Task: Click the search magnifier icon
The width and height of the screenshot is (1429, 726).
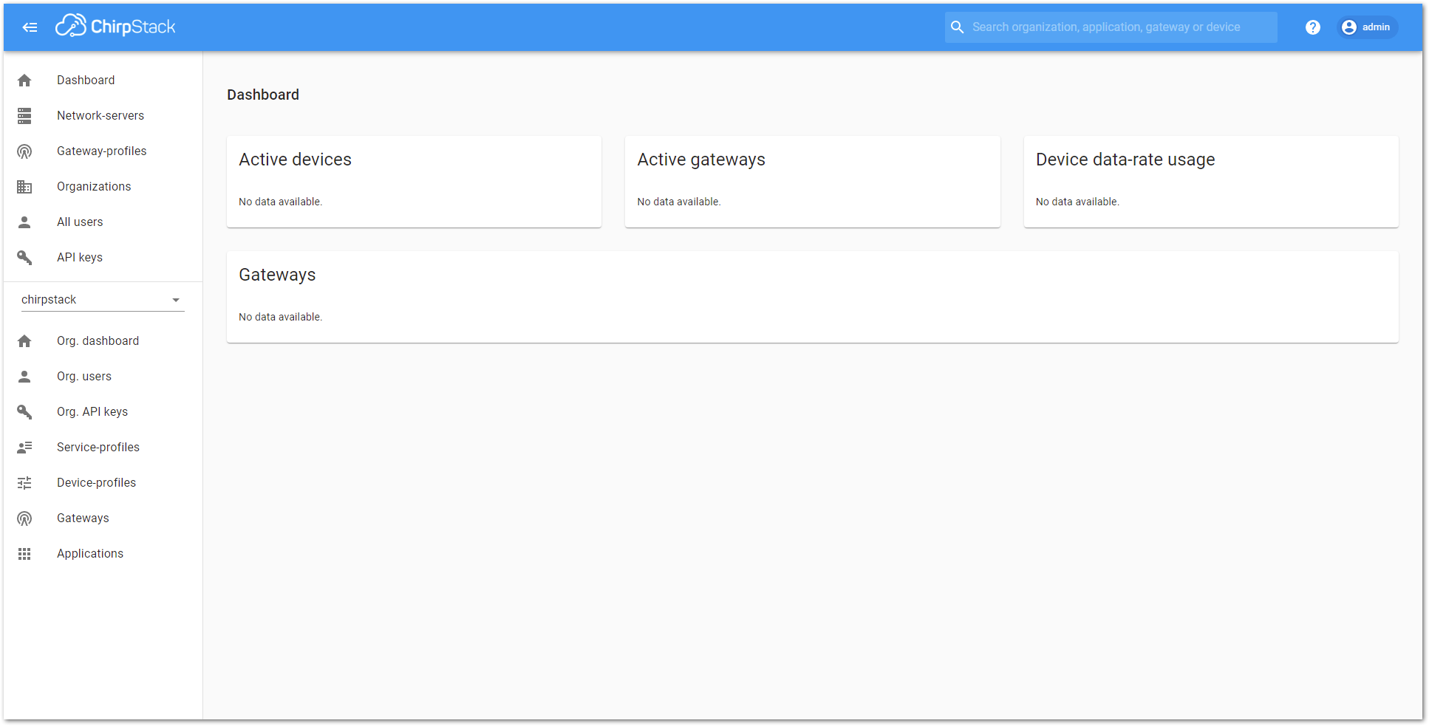Action: click(x=957, y=27)
